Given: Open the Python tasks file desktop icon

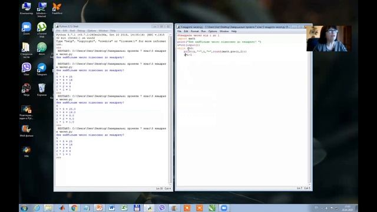Looking at the screenshot, I should point(27,112).
